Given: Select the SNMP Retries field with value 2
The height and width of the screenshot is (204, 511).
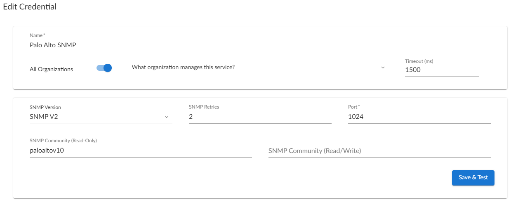Looking at the screenshot, I should point(260,117).
